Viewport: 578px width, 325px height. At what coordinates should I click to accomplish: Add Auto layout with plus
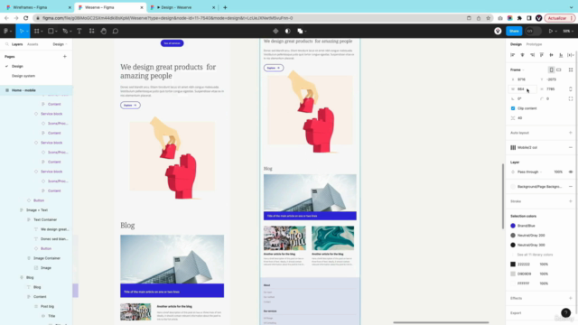pyautogui.click(x=571, y=133)
